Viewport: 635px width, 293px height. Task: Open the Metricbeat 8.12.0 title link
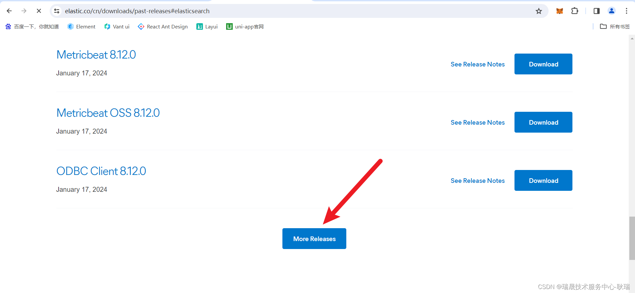click(x=96, y=55)
